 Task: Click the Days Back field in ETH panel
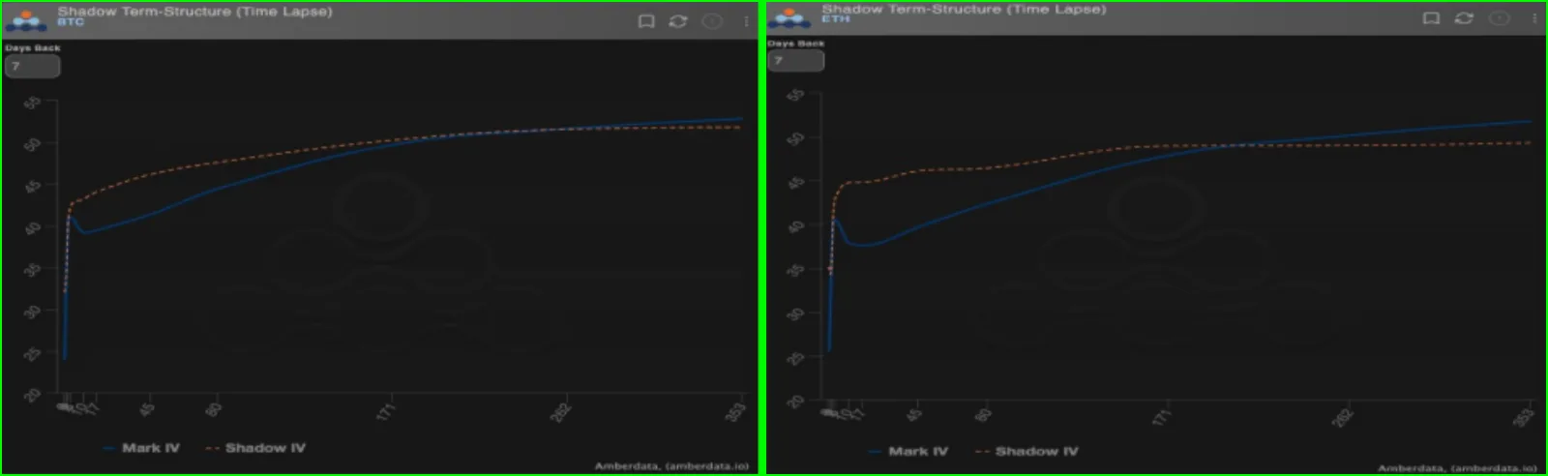(795, 61)
